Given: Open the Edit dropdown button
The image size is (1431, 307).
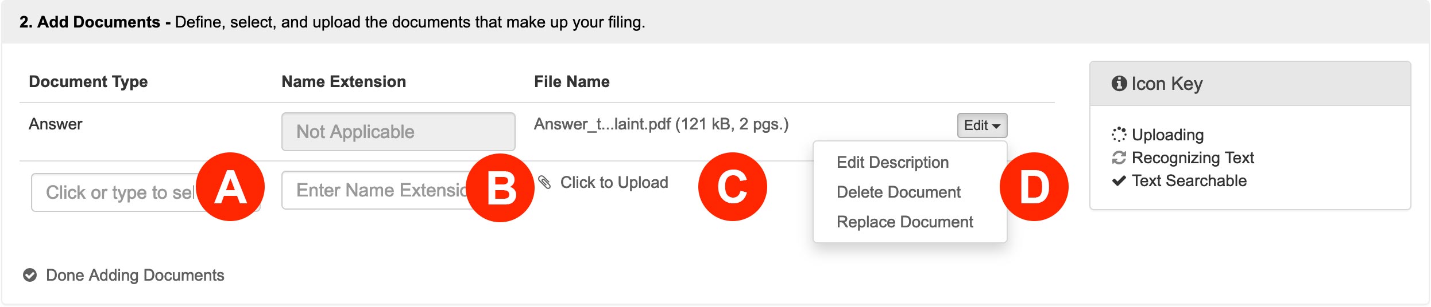Looking at the screenshot, I should 982,125.
